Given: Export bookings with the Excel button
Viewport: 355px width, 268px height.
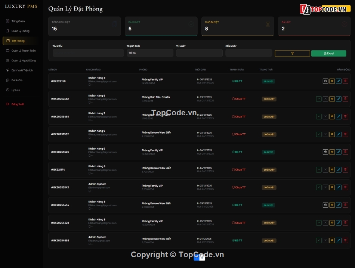Looking at the screenshot, I should [328, 54].
